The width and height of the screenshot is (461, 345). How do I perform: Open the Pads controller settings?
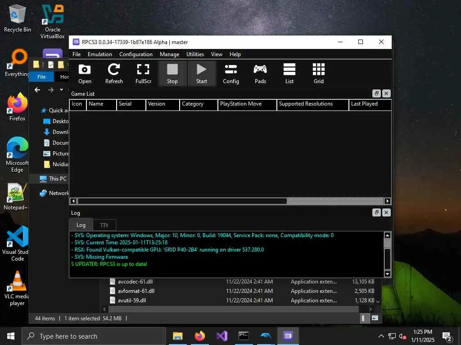click(x=260, y=74)
